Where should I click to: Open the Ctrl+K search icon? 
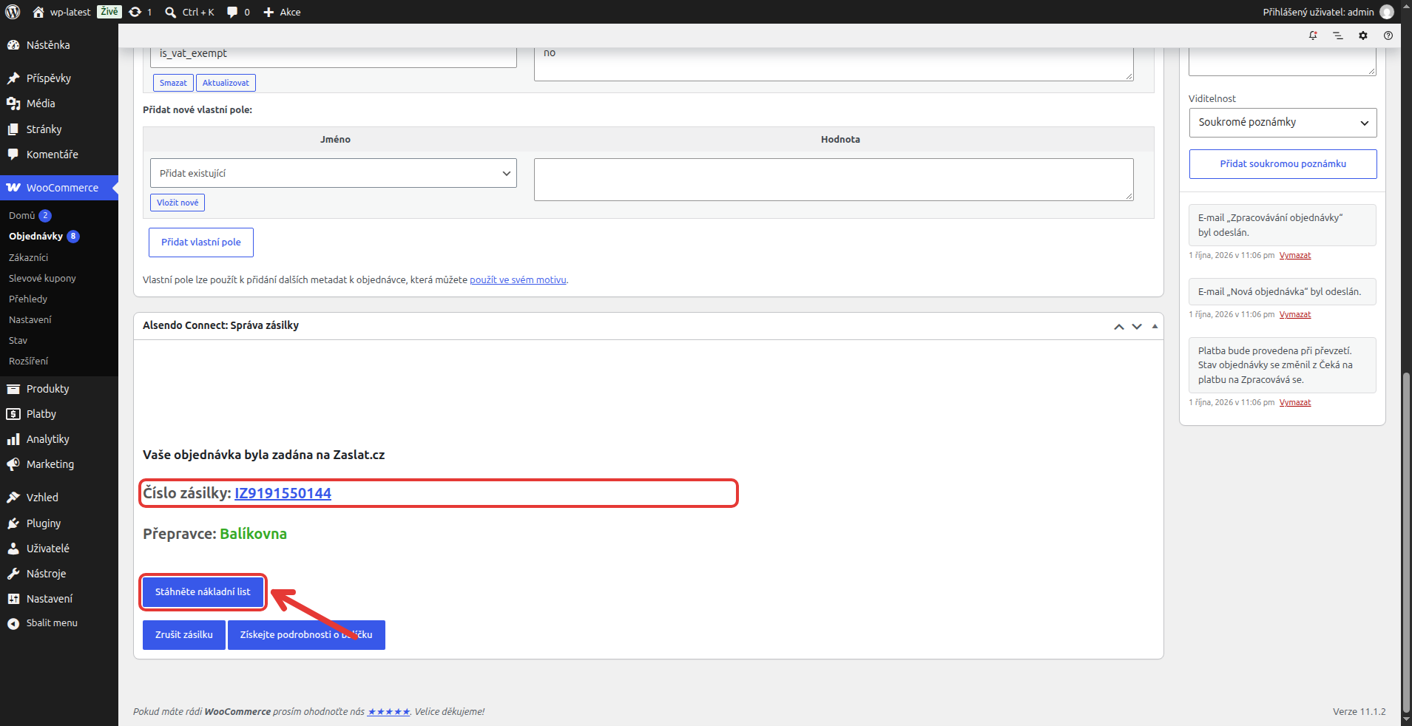point(170,12)
